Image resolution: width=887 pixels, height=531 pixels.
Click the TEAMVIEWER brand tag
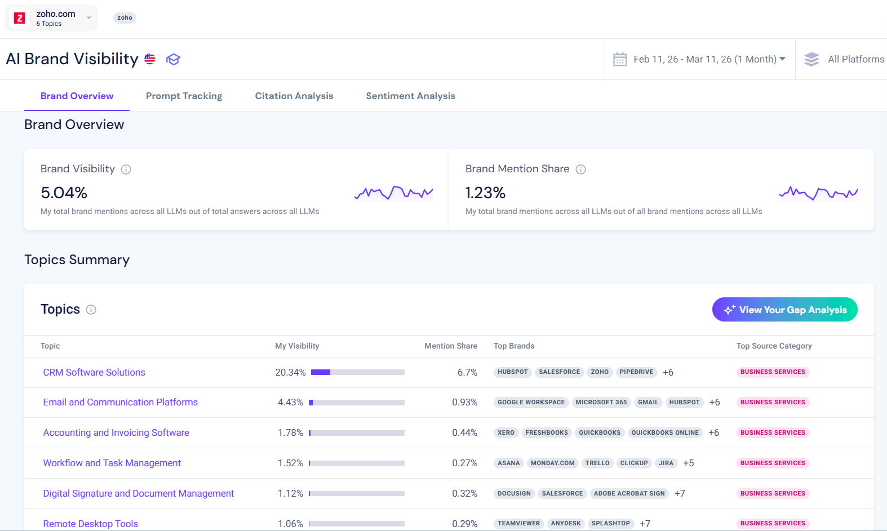(x=518, y=523)
